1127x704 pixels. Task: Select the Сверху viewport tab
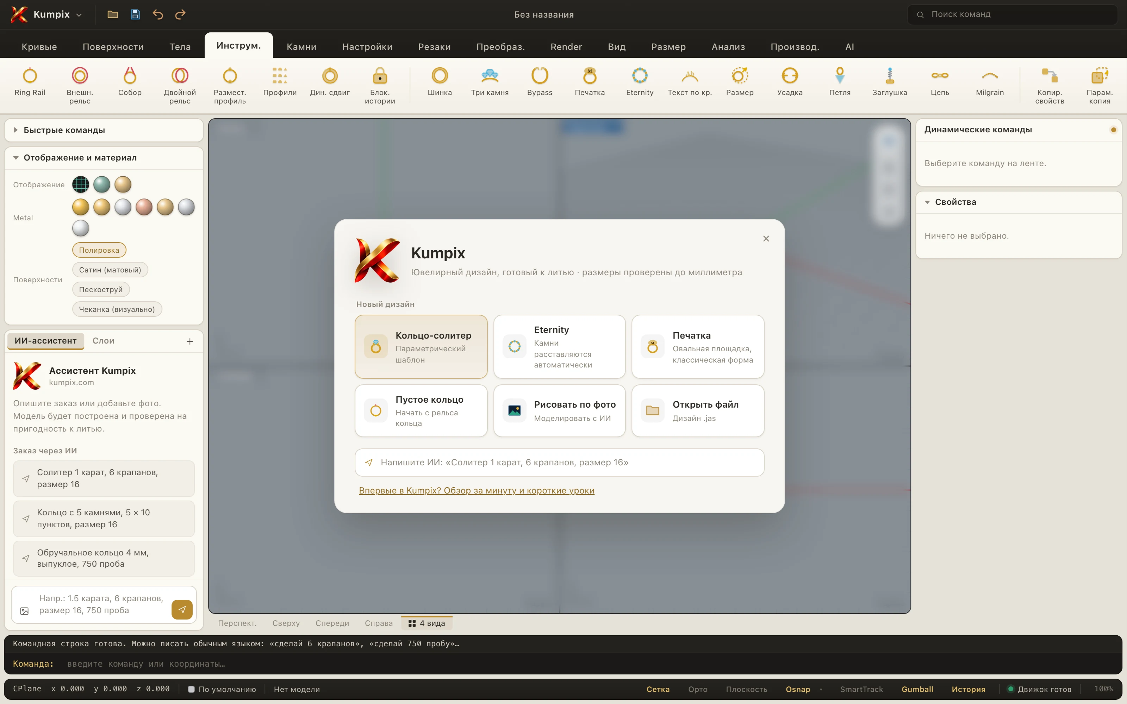coord(286,623)
